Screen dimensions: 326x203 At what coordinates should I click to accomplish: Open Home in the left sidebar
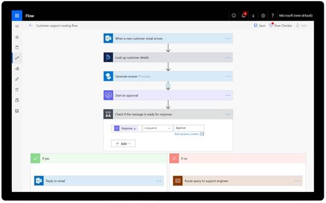[17, 37]
